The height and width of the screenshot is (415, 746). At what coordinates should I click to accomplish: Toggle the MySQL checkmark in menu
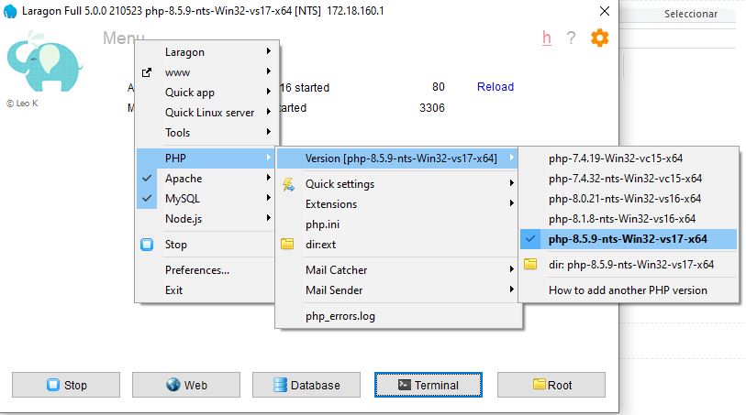pyautogui.click(x=147, y=199)
